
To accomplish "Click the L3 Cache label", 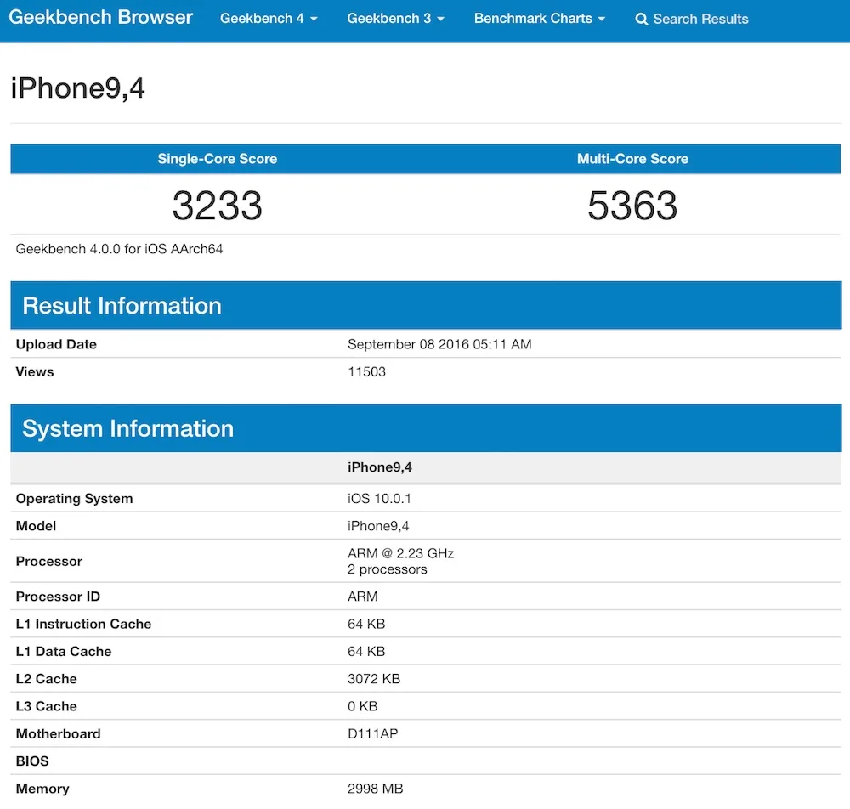I will (47, 706).
